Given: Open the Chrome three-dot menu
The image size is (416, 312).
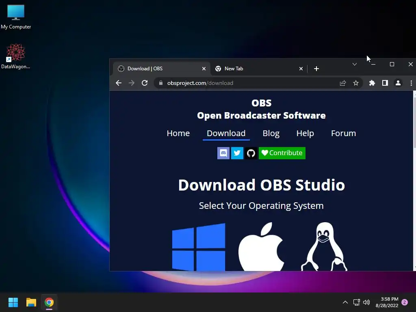Looking at the screenshot, I should (x=411, y=83).
